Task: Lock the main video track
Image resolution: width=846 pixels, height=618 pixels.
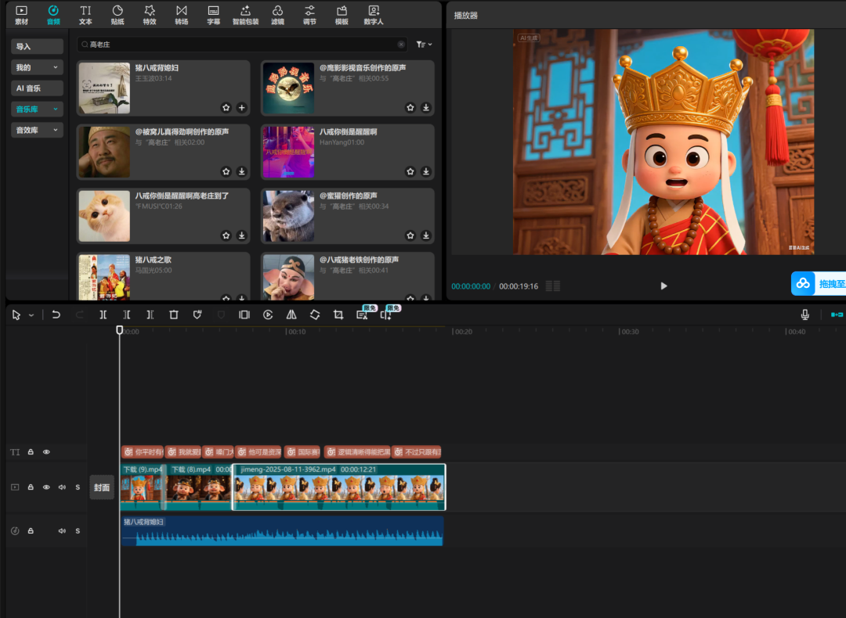Action: (31, 487)
